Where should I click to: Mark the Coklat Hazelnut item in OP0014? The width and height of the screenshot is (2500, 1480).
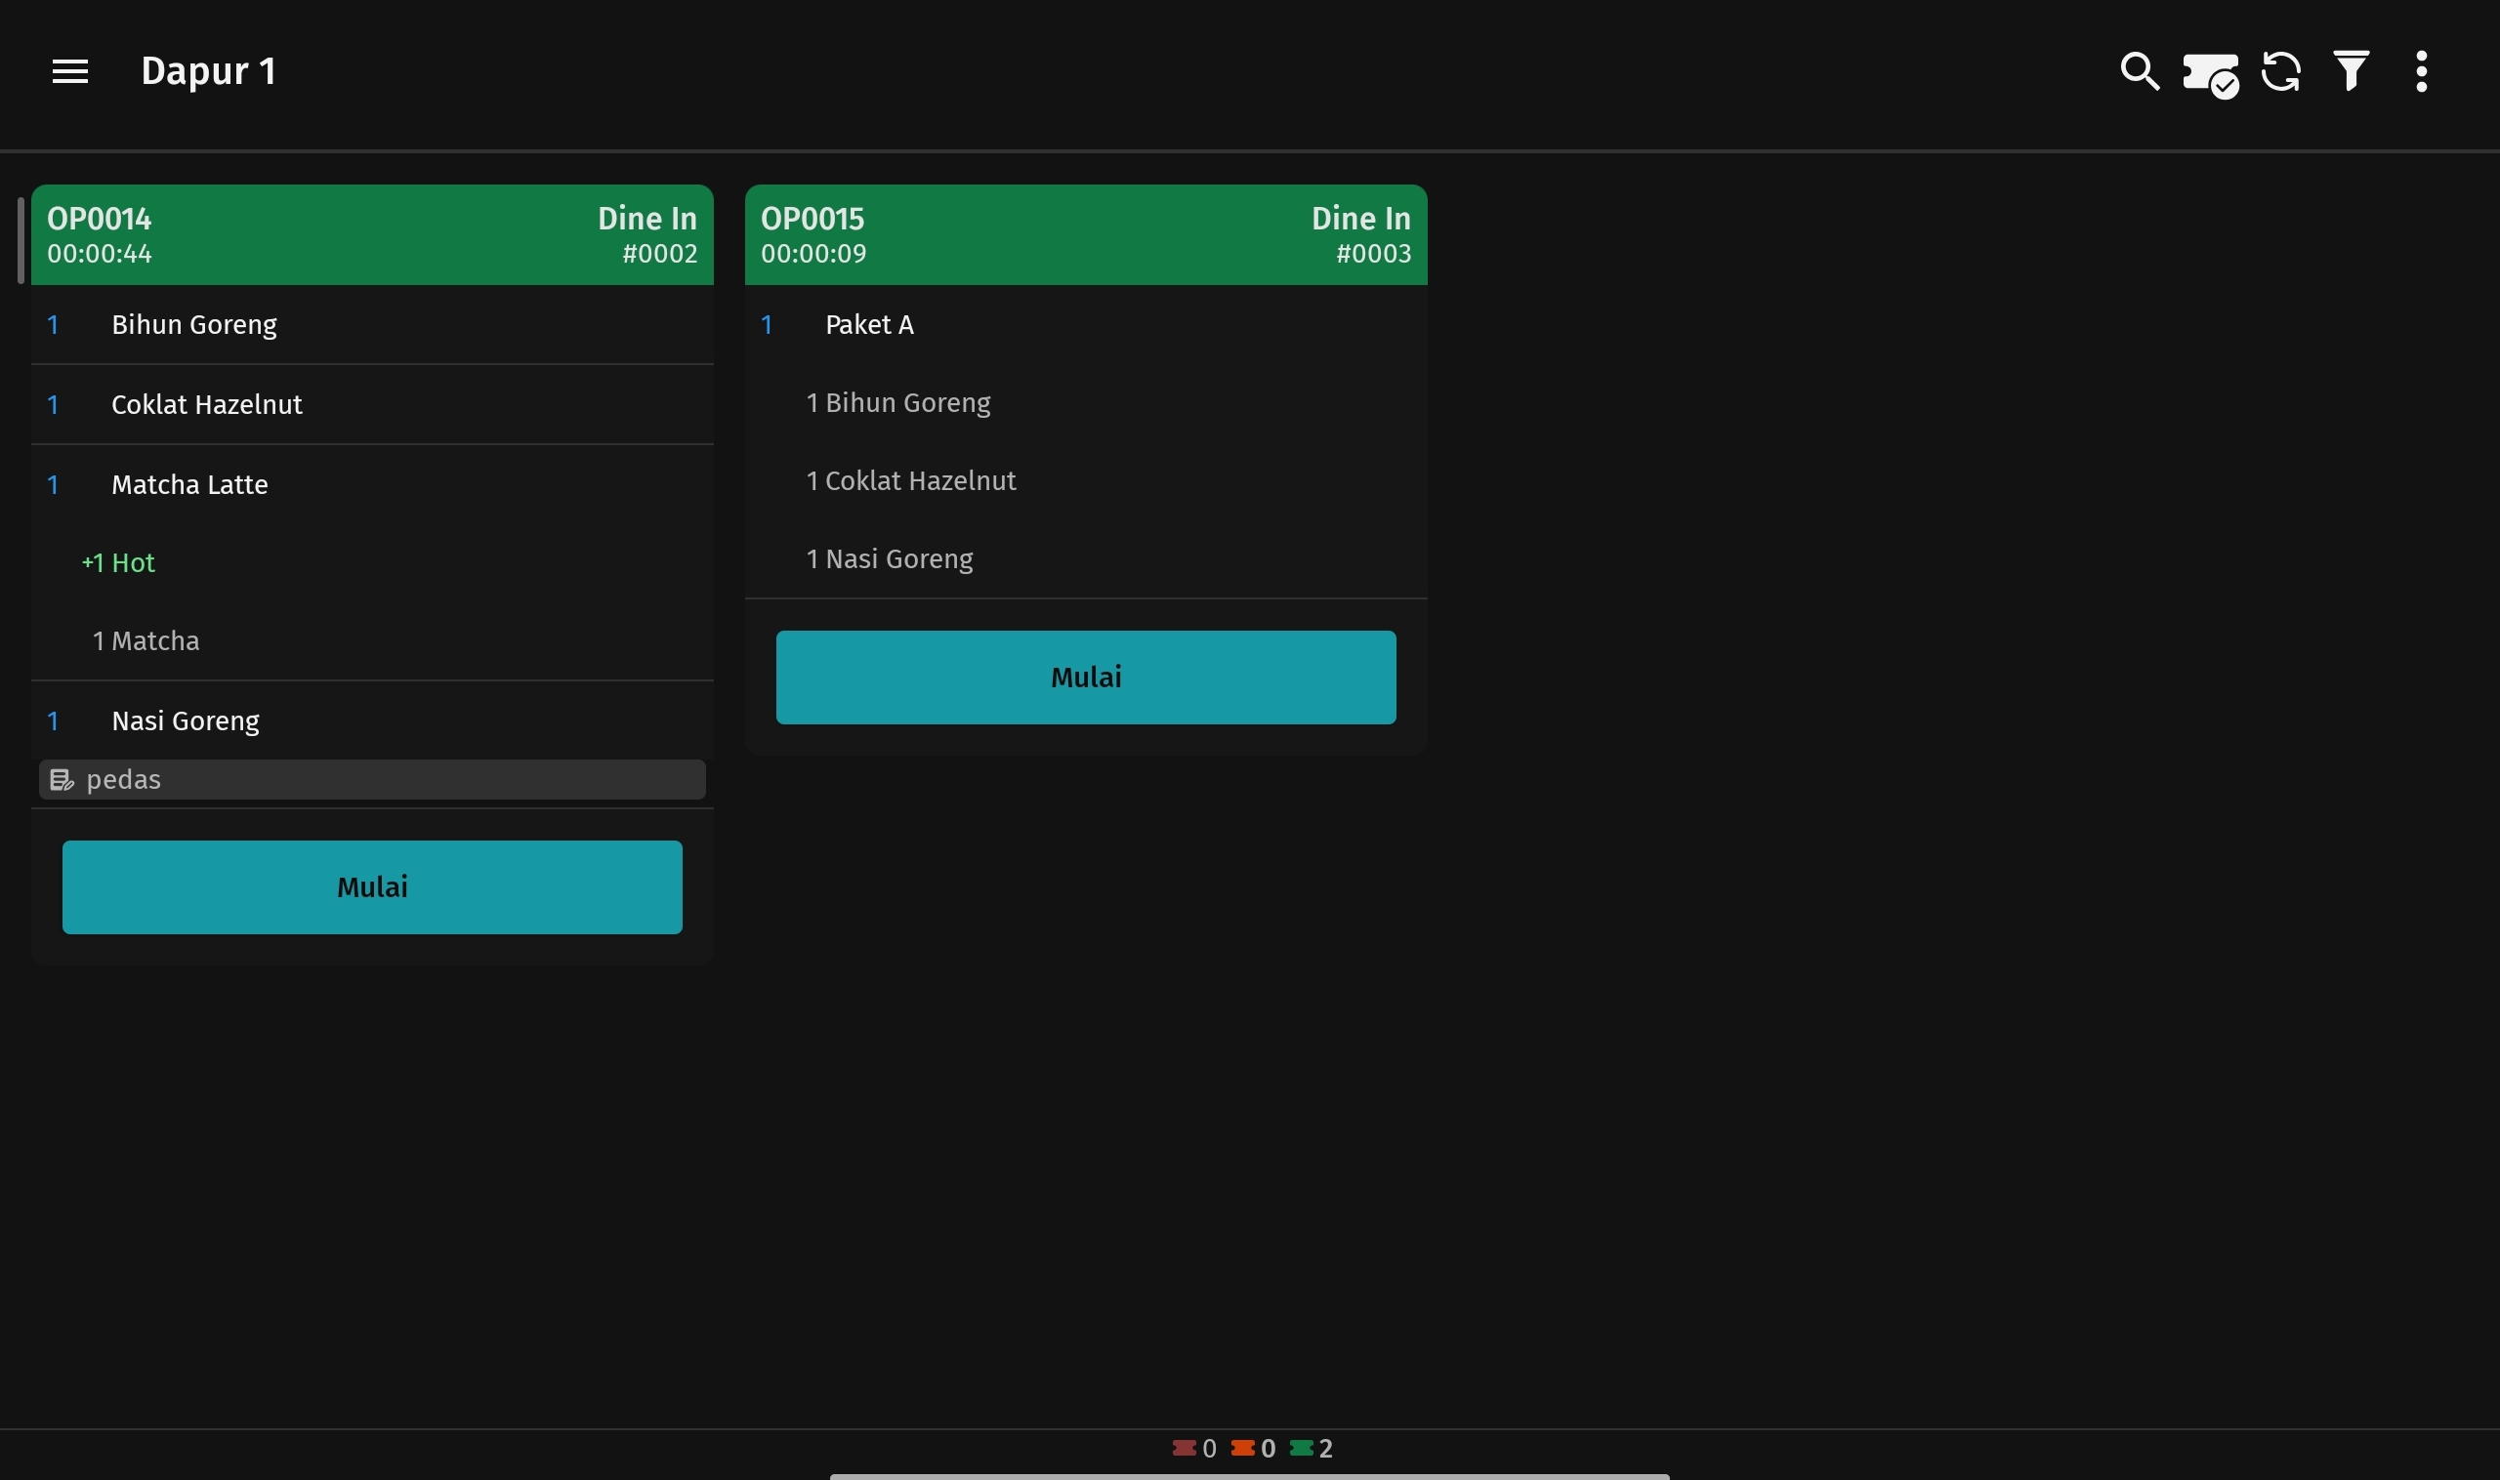coord(372,405)
